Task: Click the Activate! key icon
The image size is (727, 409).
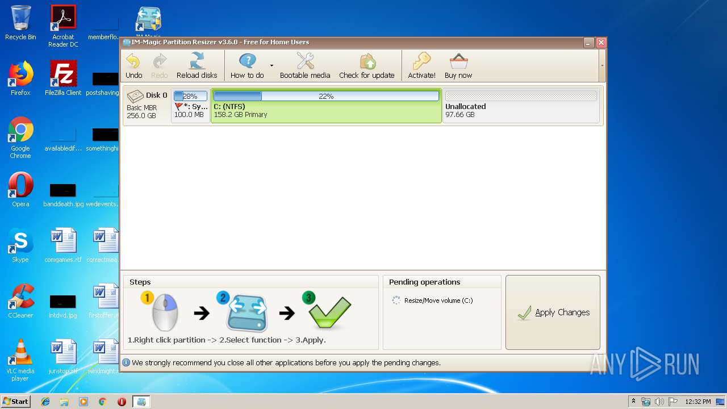Action: 421,66
